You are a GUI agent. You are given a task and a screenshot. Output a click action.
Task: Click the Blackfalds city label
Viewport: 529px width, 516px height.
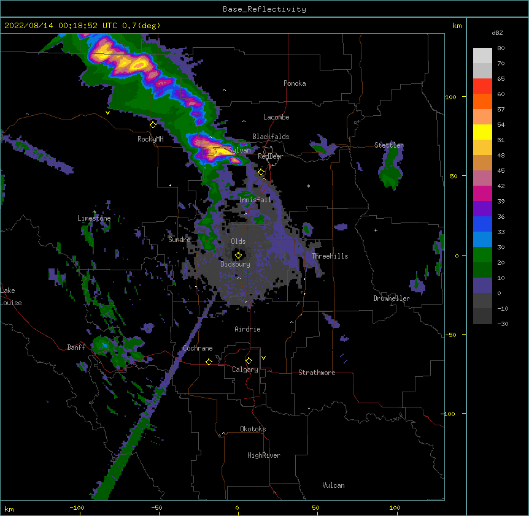(271, 137)
